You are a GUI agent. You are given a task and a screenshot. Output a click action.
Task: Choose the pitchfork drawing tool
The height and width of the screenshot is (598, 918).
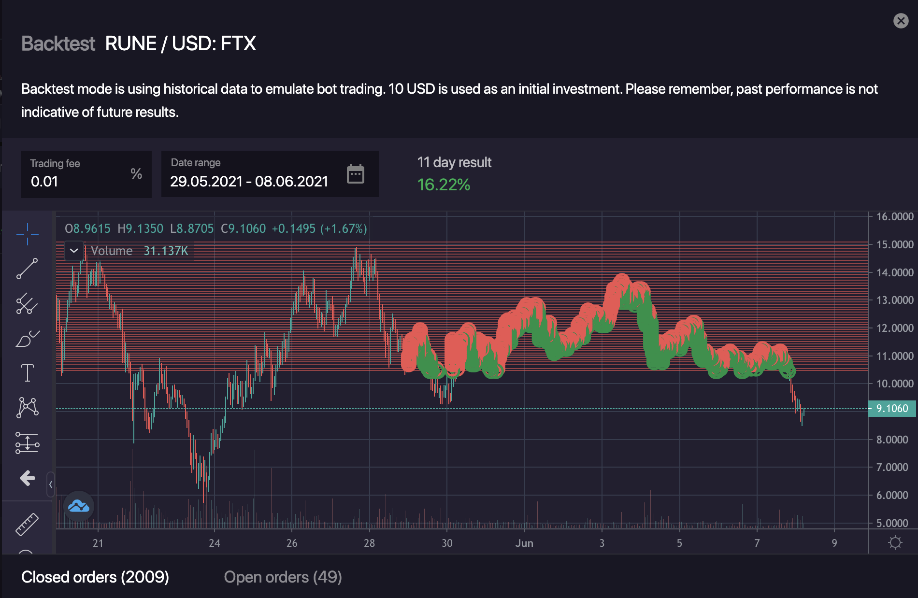(27, 304)
